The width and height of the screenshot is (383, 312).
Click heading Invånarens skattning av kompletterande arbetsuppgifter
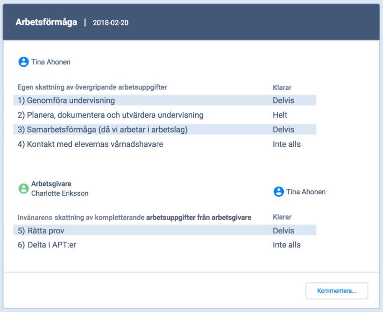pos(134,217)
